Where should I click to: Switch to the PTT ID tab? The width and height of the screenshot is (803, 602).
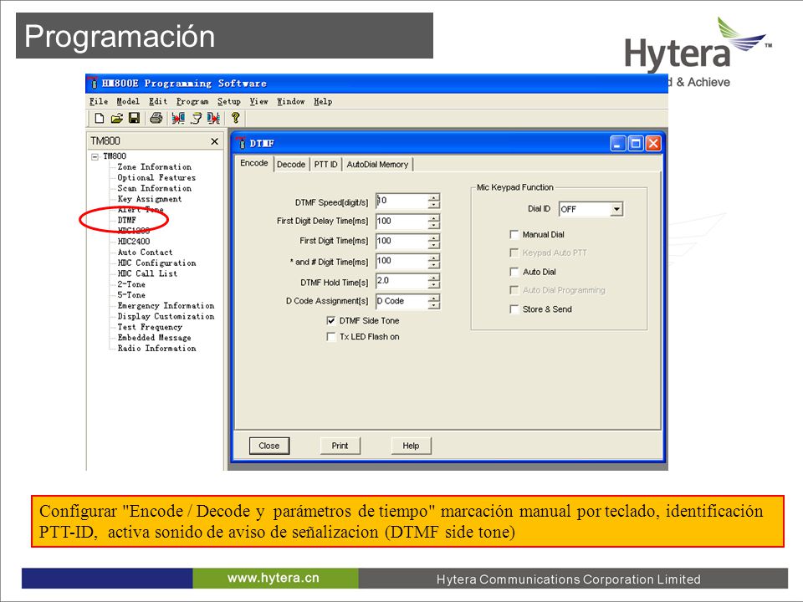coord(325,165)
